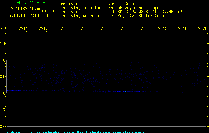209x133 pixels.
Task: Select the file name UT2510182210.pn
Action: click(24, 9)
